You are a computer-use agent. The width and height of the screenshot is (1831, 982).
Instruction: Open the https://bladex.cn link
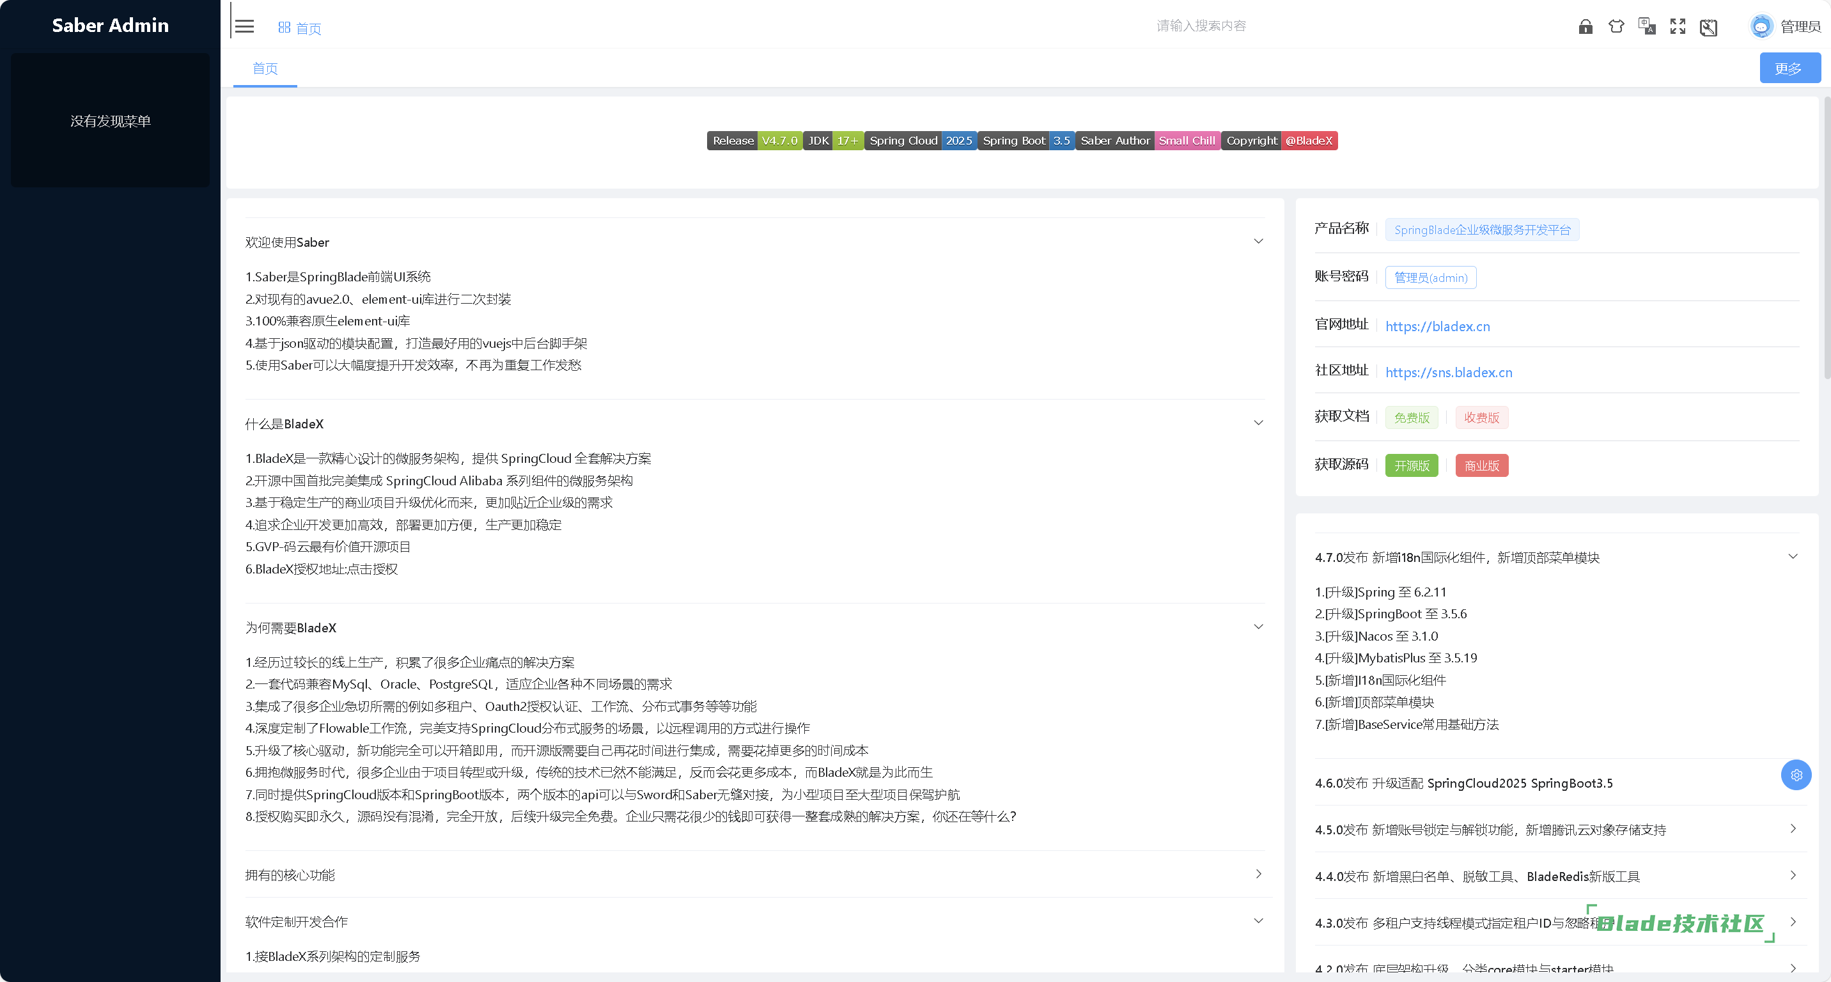tap(1437, 326)
